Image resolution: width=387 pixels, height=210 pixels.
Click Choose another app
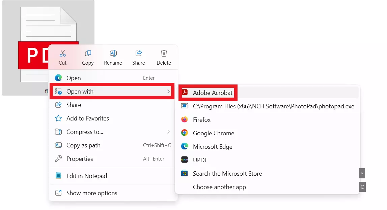click(x=220, y=187)
